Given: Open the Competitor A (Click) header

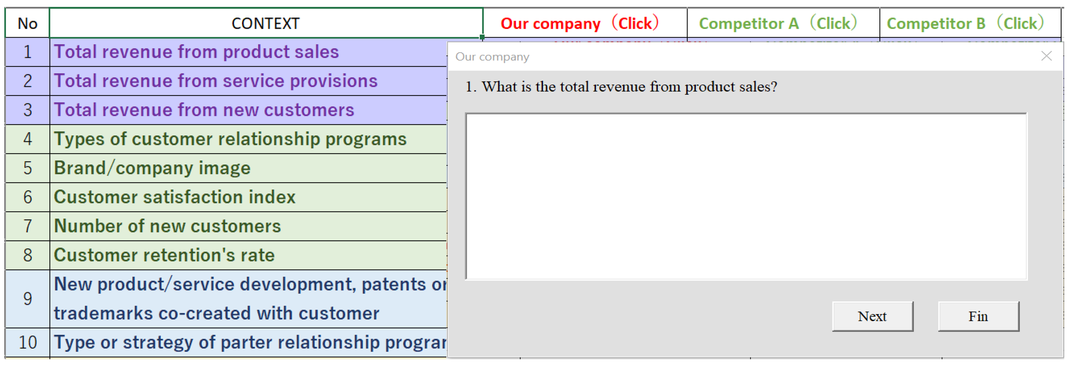Looking at the screenshot, I should coord(777,23).
